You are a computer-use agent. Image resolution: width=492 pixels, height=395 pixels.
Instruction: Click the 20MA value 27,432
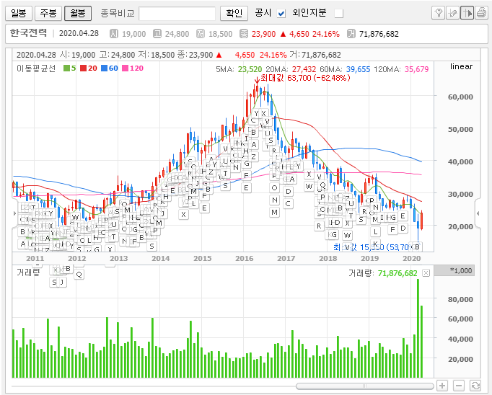[x=304, y=69]
